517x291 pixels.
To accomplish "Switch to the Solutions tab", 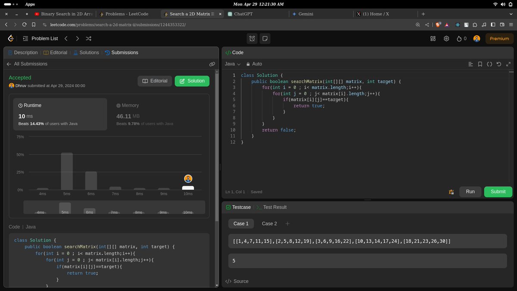I will pyautogui.click(x=86, y=53).
